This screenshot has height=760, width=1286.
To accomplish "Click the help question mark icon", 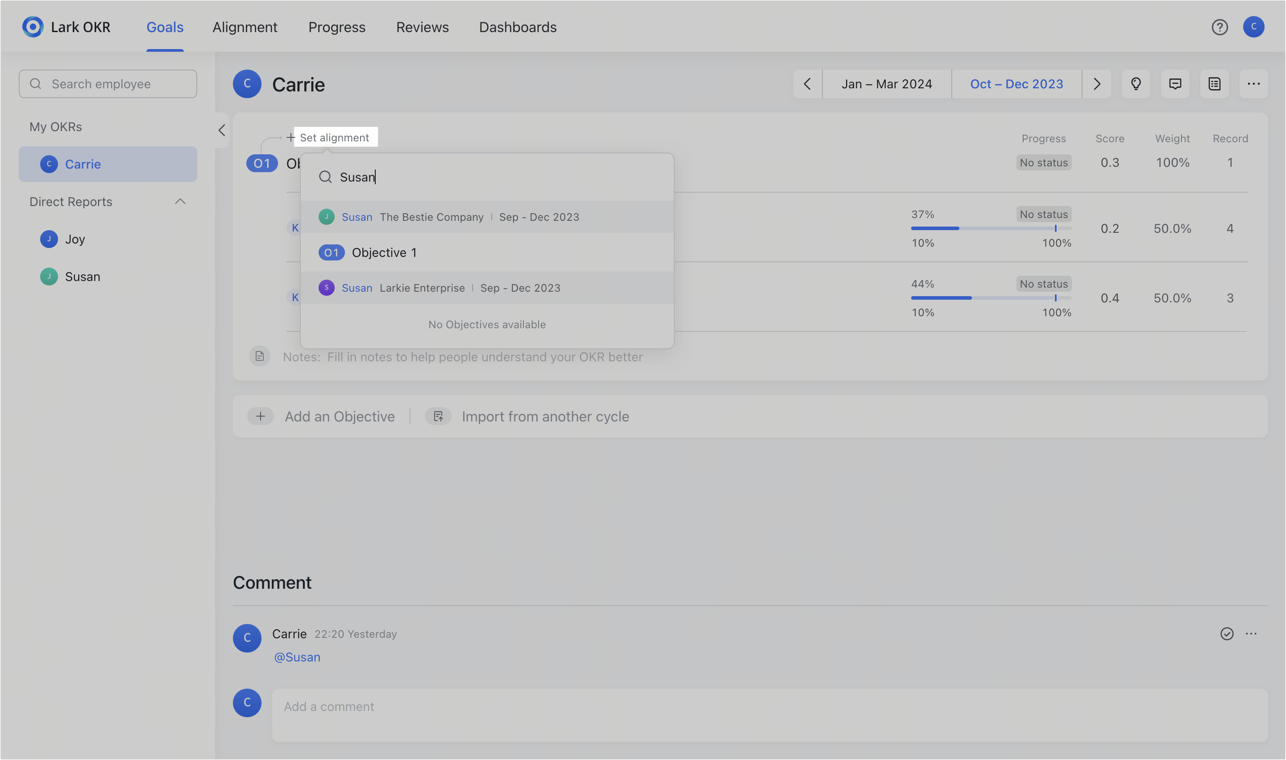I will (x=1220, y=27).
